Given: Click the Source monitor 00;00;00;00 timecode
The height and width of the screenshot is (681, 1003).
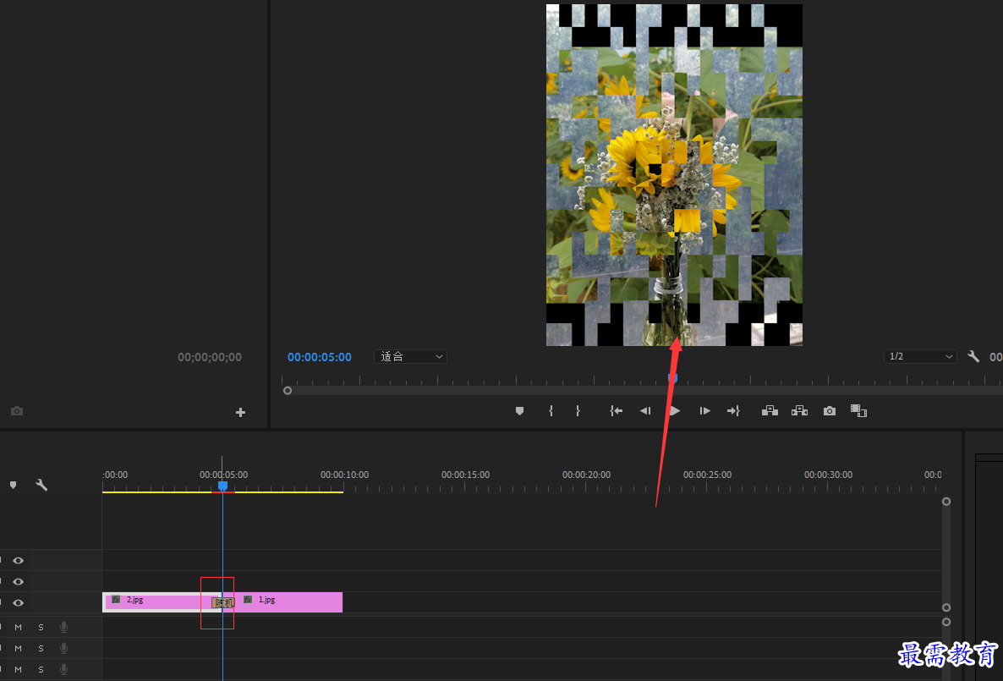Looking at the screenshot, I should [x=210, y=357].
